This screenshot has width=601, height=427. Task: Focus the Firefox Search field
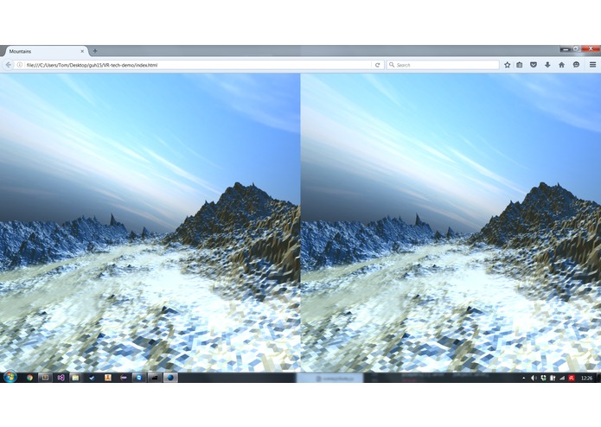pyautogui.click(x=443, y=65)
